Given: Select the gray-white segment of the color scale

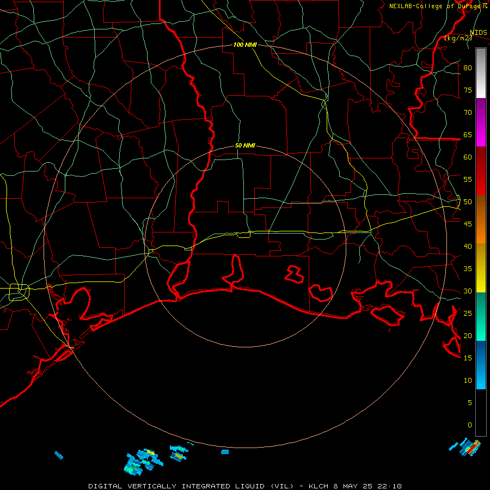Looking at the screenshot, I should [481, 73].
